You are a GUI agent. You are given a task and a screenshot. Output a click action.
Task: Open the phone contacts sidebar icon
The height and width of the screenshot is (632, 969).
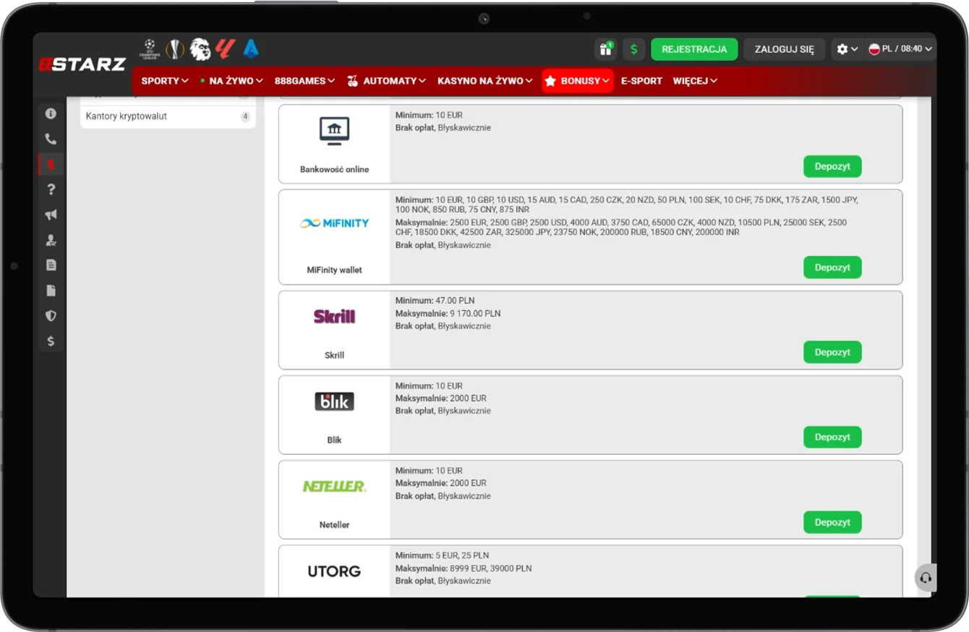51,139
